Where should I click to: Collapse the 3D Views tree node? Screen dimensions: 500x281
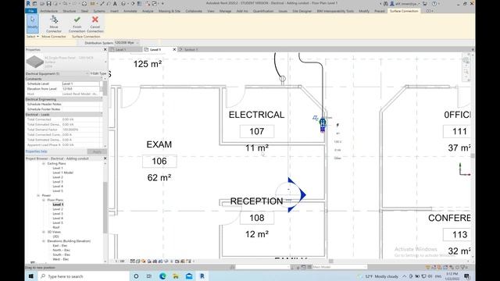(x=44, y=232)
